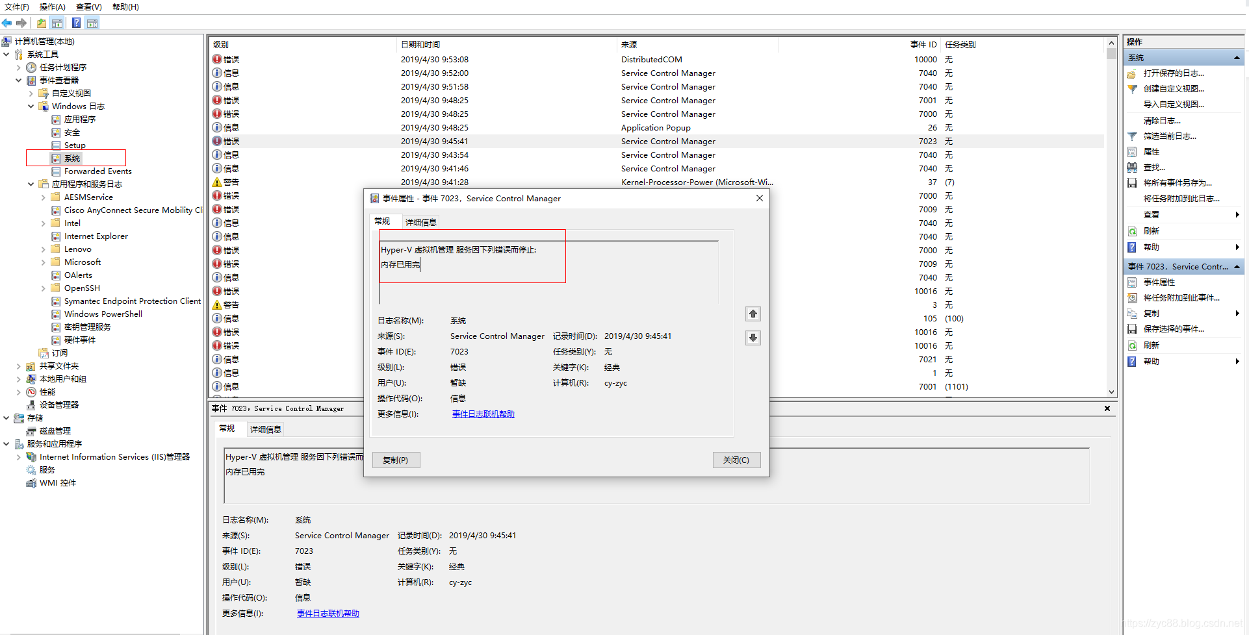1249x635 pixels.
Task: Open the 操作(A) menu
Action: coord(52,7)
